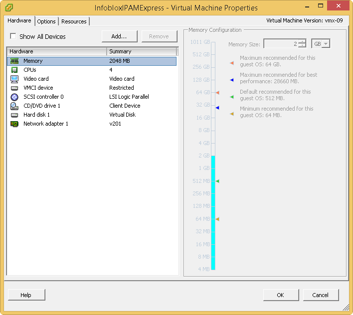
Task: Click green legend arrow for default recommended
Action: tap(232, 97)
